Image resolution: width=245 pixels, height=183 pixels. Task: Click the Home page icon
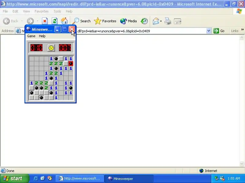64,21
